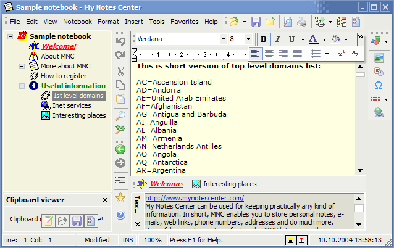Click the Print icon in toolbar
This screenshot has height=248, width=394.
(301, 22)
